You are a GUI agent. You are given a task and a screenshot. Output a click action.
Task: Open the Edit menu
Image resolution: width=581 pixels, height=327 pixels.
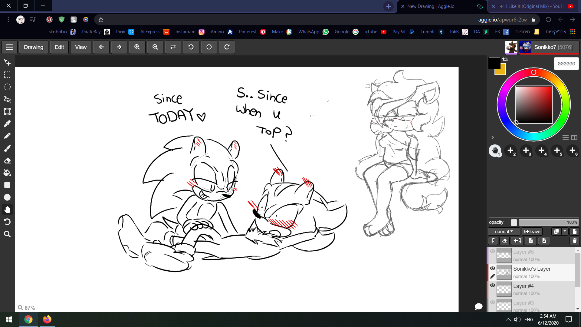(x=59, y=47)
